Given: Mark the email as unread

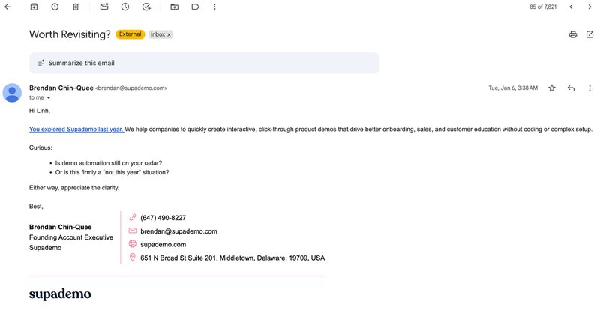Looking at the screenshot, I should tap(104, 7).
